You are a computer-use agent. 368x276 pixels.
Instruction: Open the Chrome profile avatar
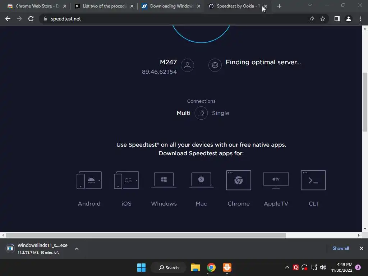point(349,19)
